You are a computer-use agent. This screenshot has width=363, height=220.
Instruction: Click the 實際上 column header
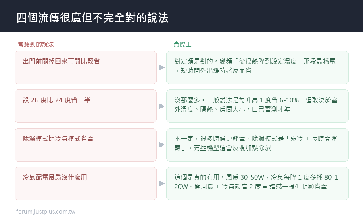[x=182, y=44]
